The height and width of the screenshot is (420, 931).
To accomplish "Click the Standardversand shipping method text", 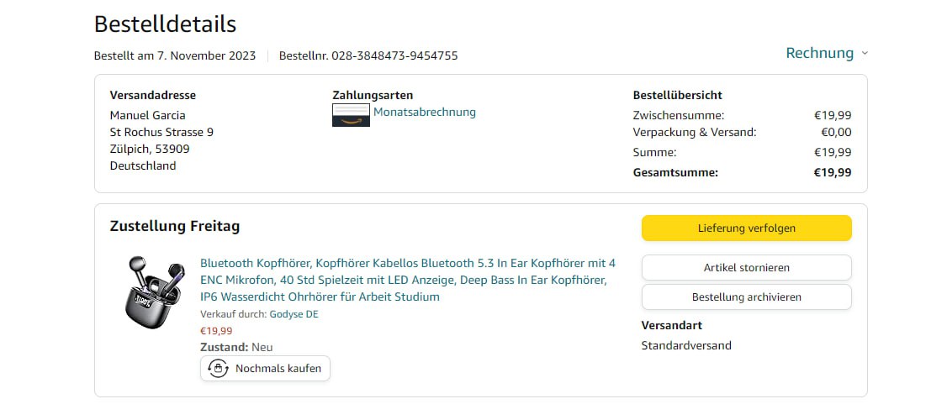I will 686,345.
